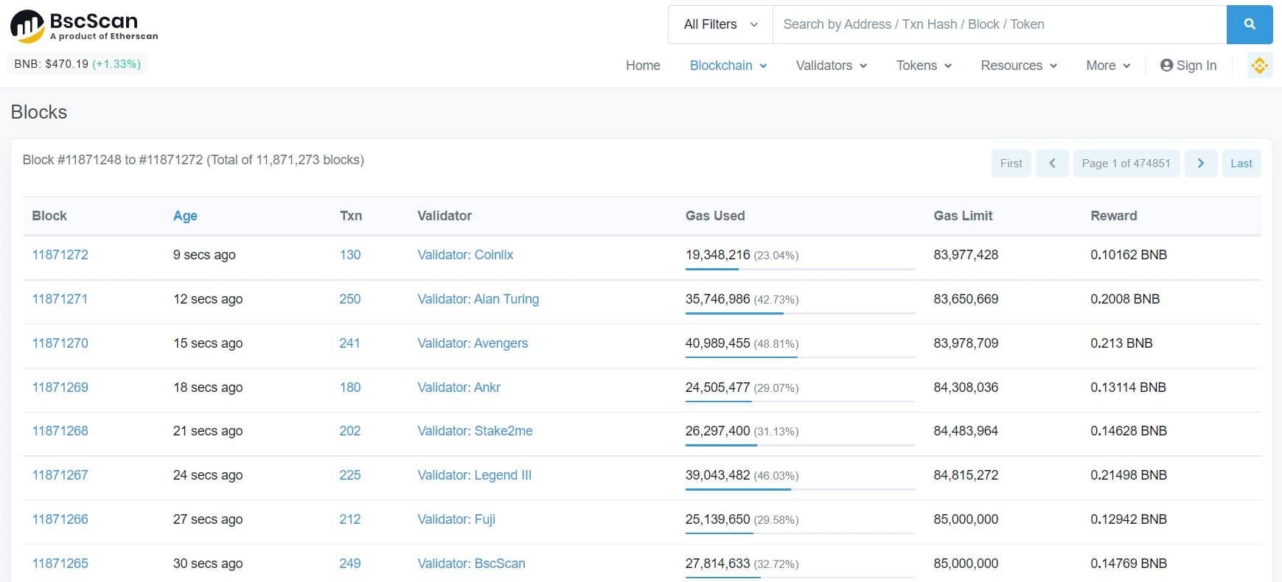
Task: Open block 11871271
Action: pos(60,299)
